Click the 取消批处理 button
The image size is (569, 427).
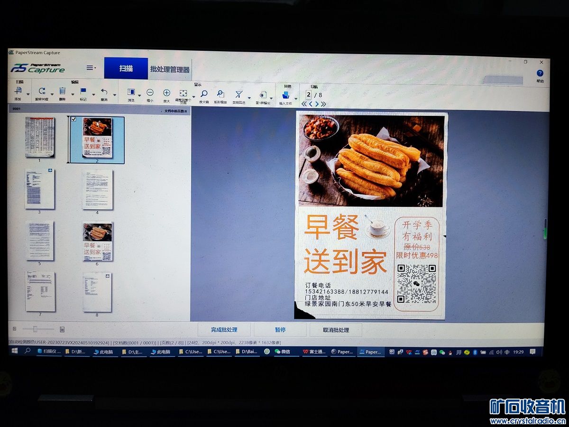336,330
